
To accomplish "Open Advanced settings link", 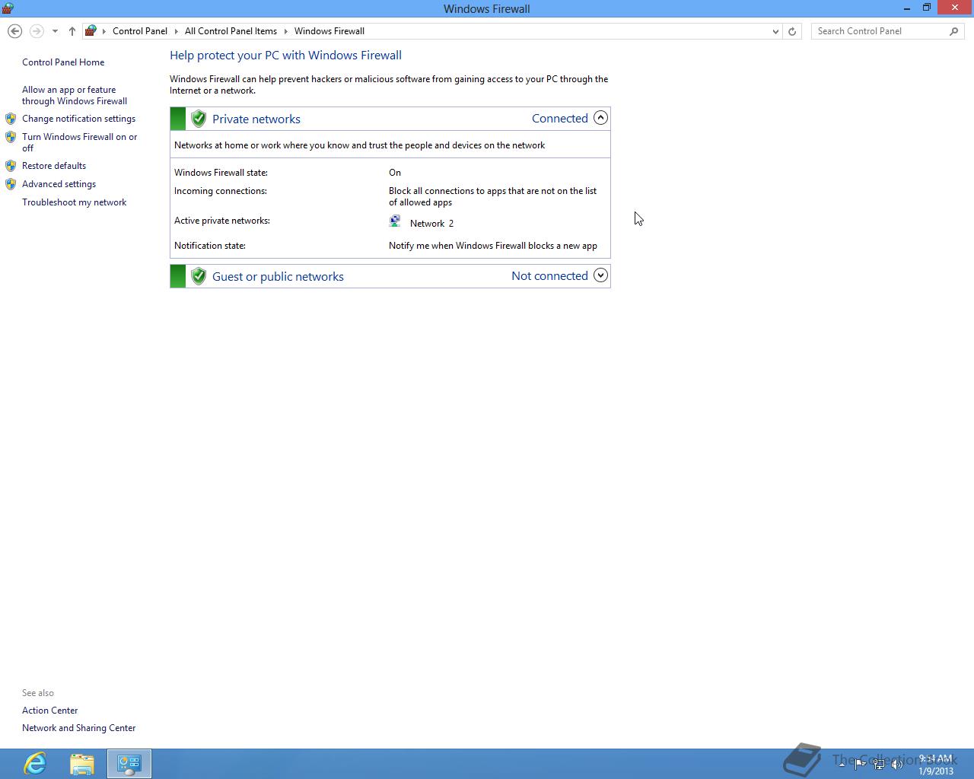I will [59, 184].
